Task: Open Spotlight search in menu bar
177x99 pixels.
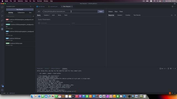Action: 157,1
